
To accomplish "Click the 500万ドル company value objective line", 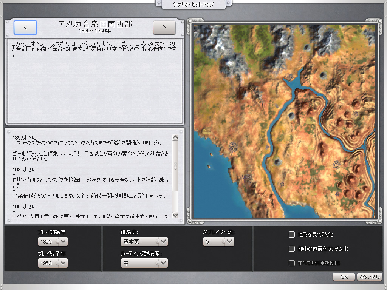I will pyautogui.click(x=90, y=196).
